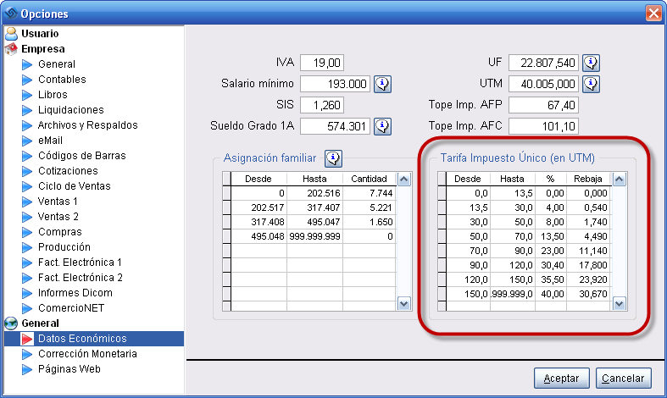
Task: Select Códigos de Barras option
Action: click(x=82, y=156)
